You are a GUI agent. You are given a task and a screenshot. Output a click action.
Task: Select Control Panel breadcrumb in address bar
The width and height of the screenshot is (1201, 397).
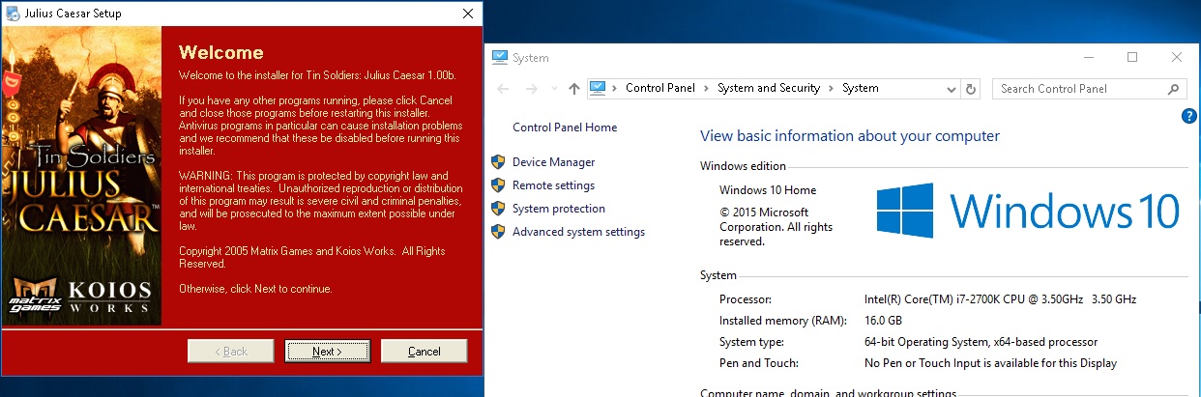pyautogui.click(x=660, y=88)
